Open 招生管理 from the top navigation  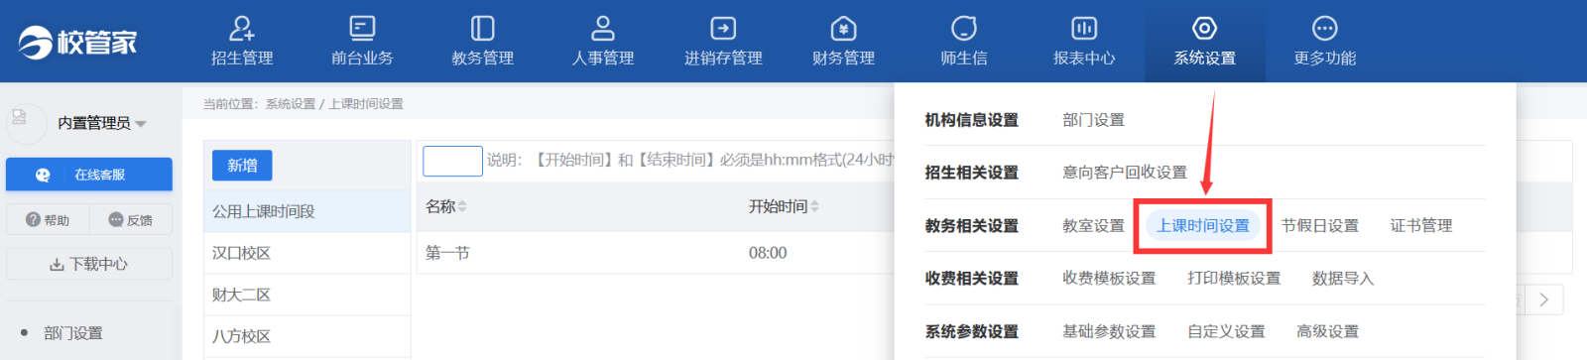242,41
